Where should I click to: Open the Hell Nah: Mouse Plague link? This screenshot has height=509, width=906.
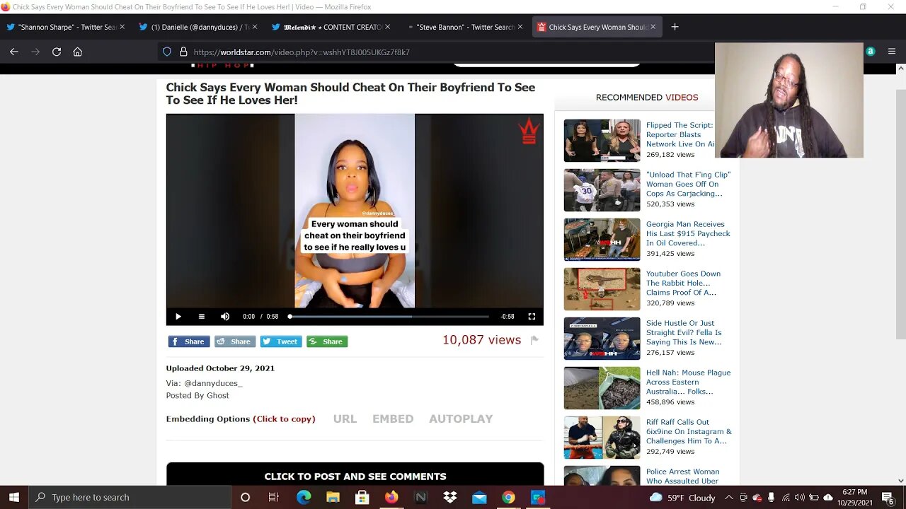click(688, 382)
